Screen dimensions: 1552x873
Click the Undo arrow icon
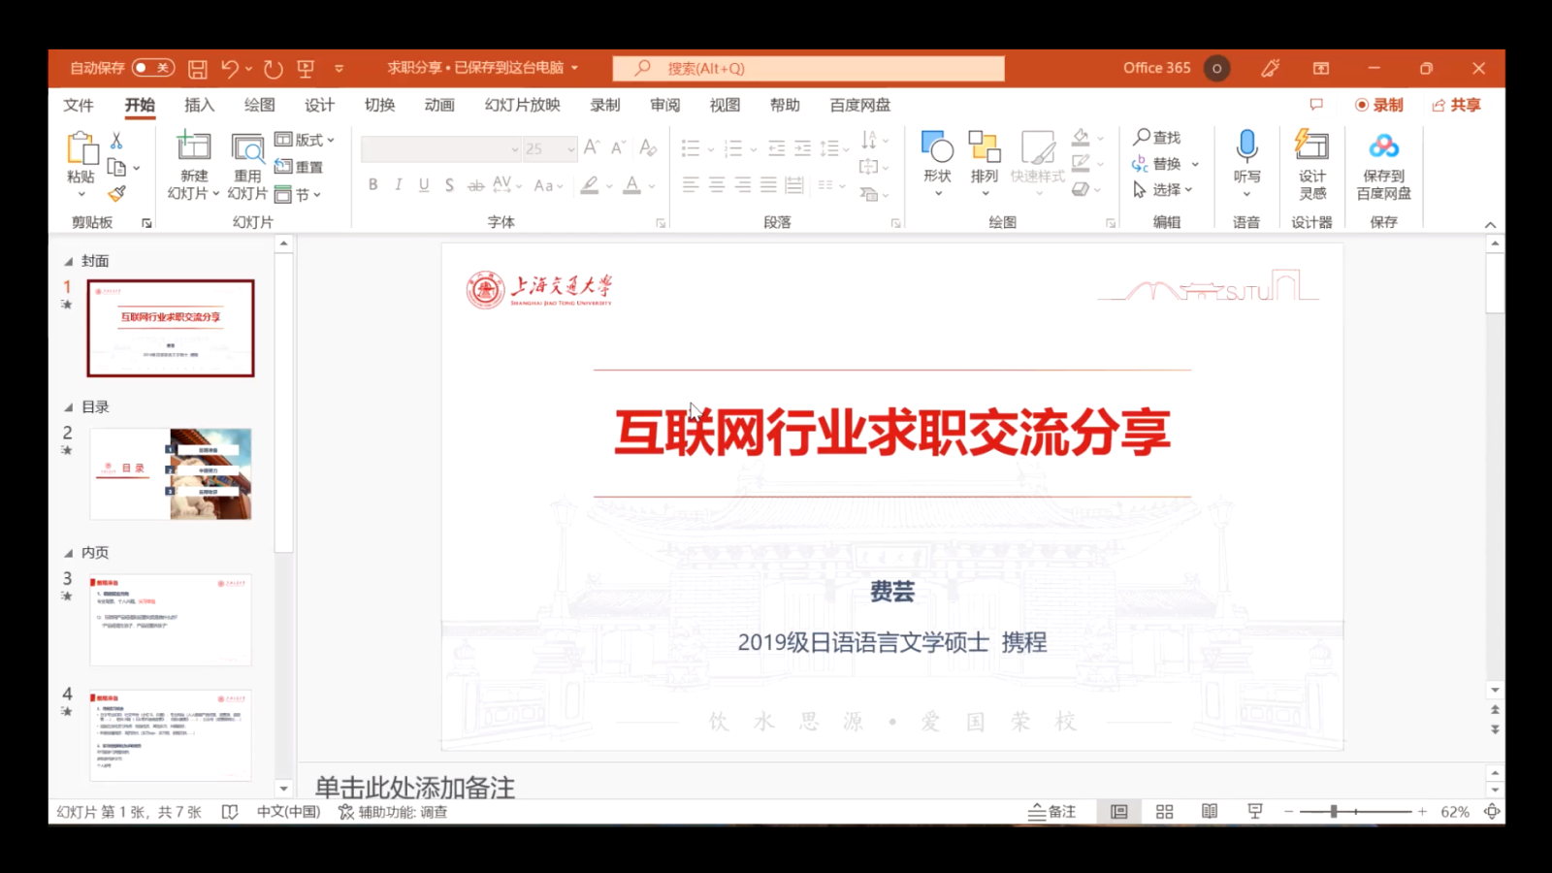[x=230, y=69]
